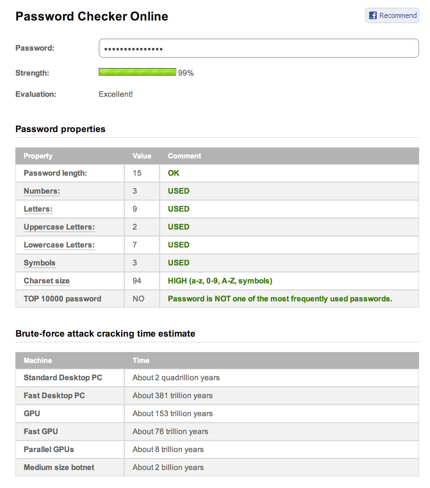Click the Password properties section heading
The height and width of the screenshot is (488, 430).
[60, 129]
